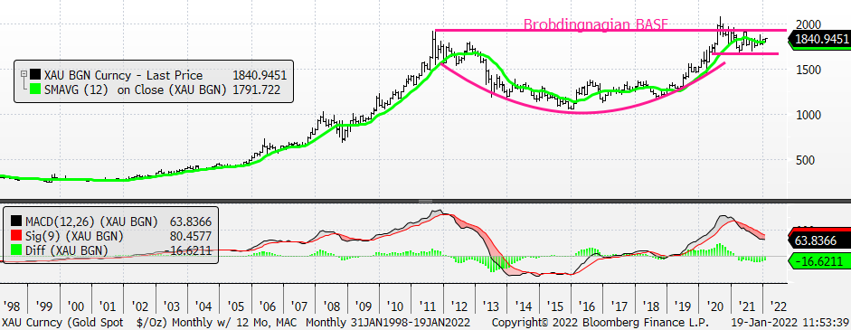Collapse the XAU BGN Curncy legend tree

tap(23, 74)
